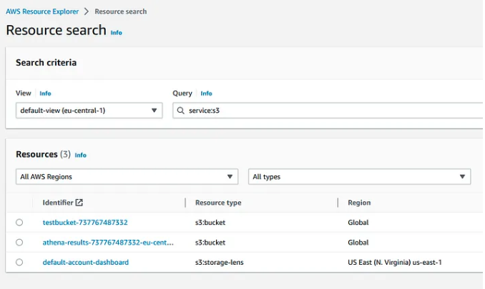Open testbucket-737767487332 link

tap(85, 223)
